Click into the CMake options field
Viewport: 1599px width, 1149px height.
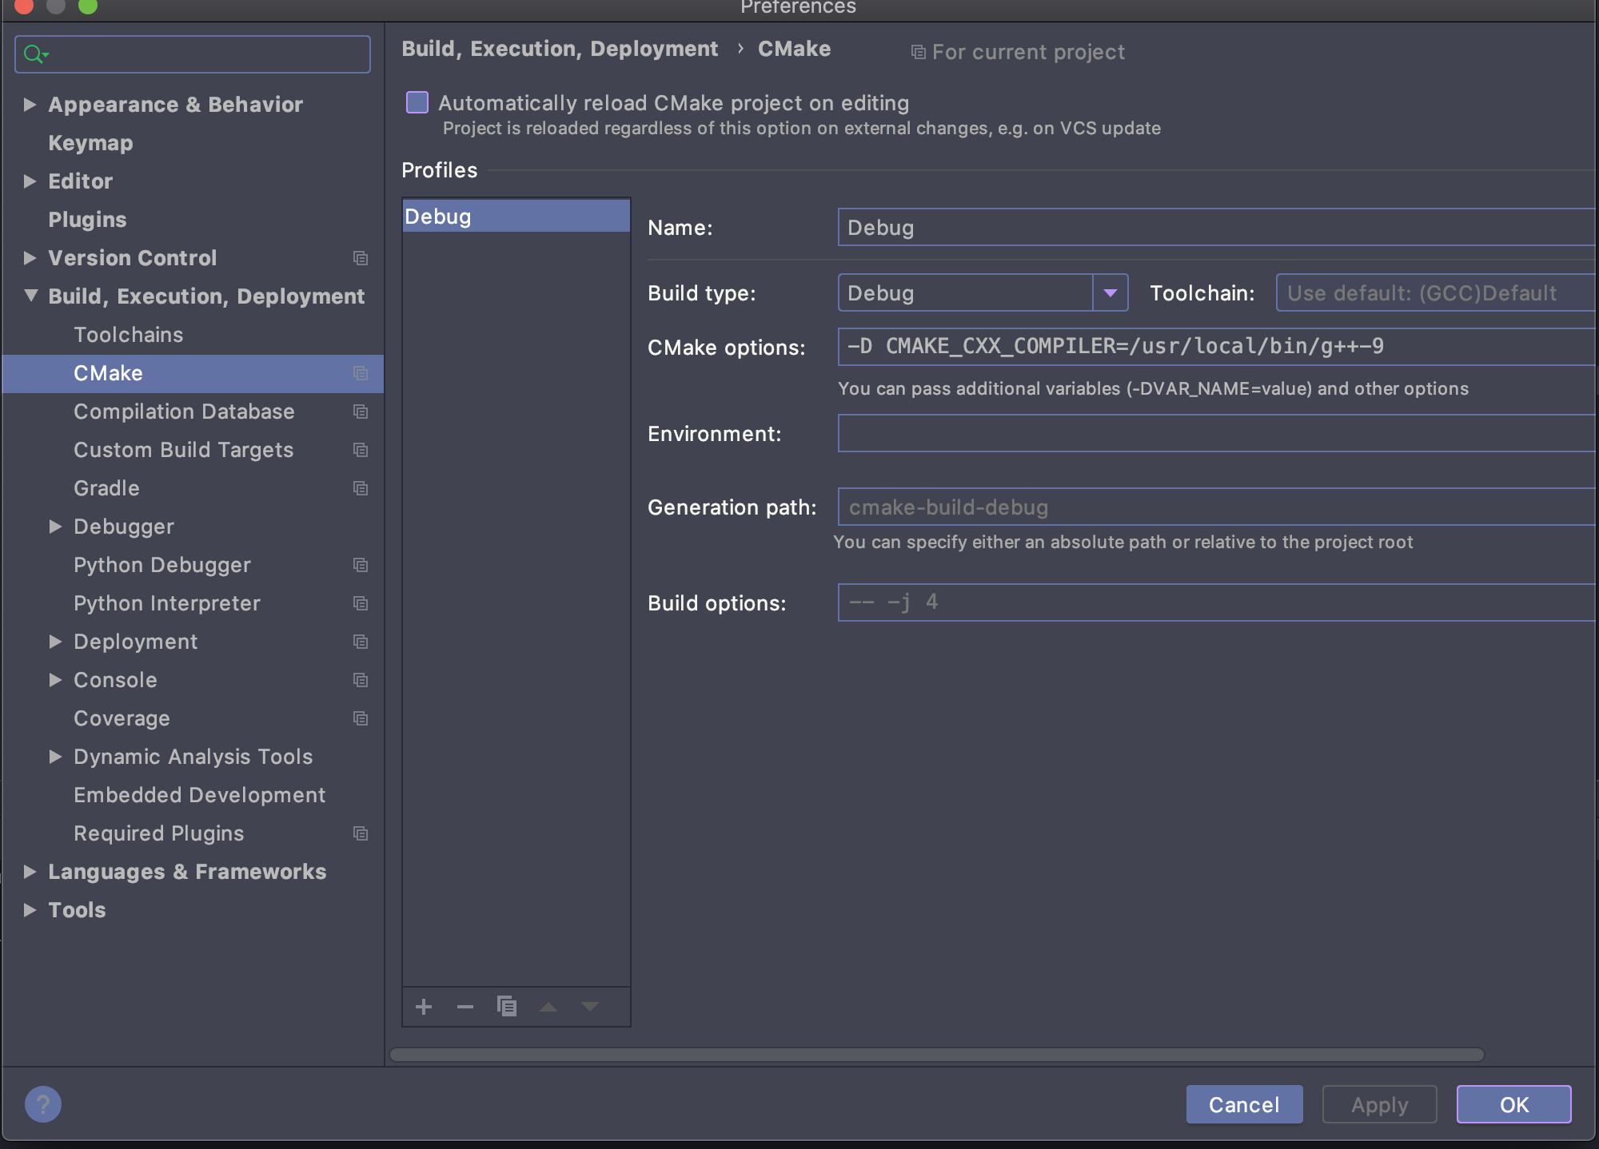click(x=1199, y=347)
